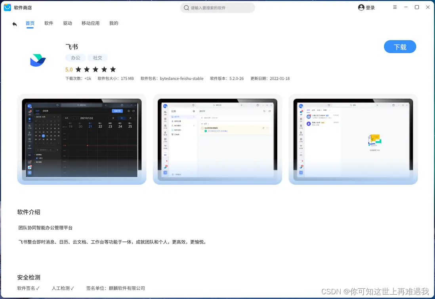Minimize the software store window
435x299 pixels.
406,7
